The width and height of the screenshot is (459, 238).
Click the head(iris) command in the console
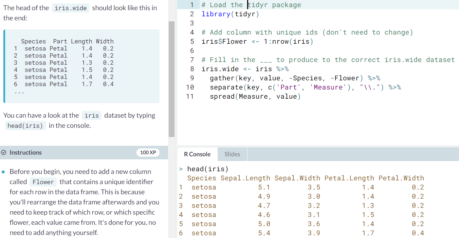click(208, 169)
